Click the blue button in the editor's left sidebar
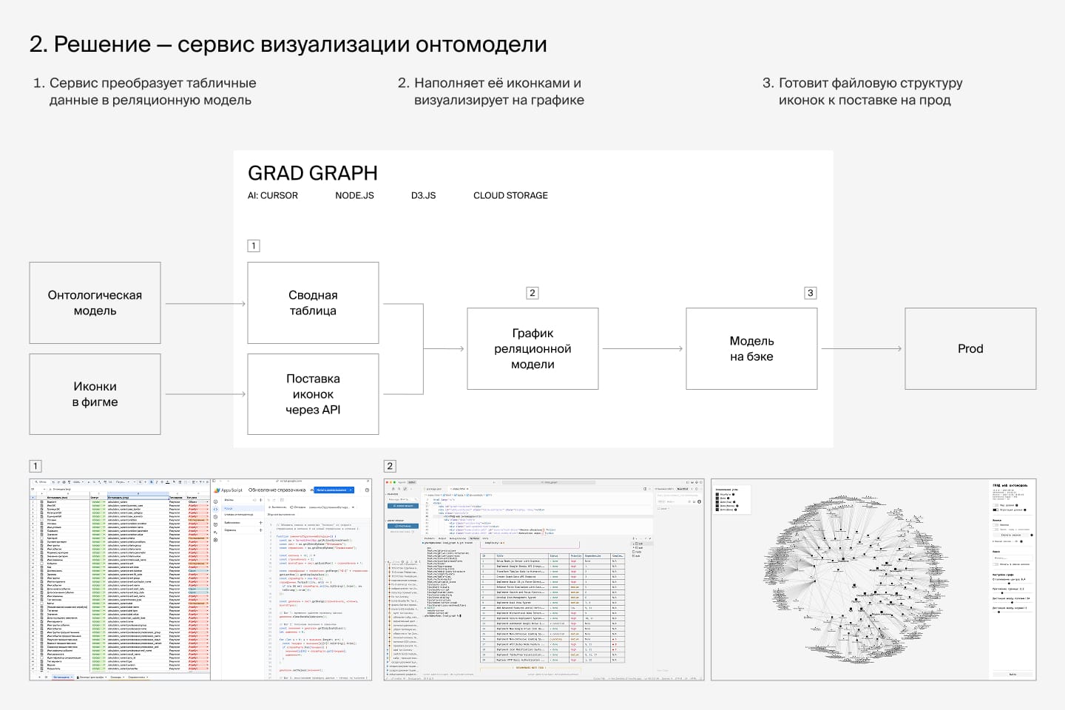 404,506
